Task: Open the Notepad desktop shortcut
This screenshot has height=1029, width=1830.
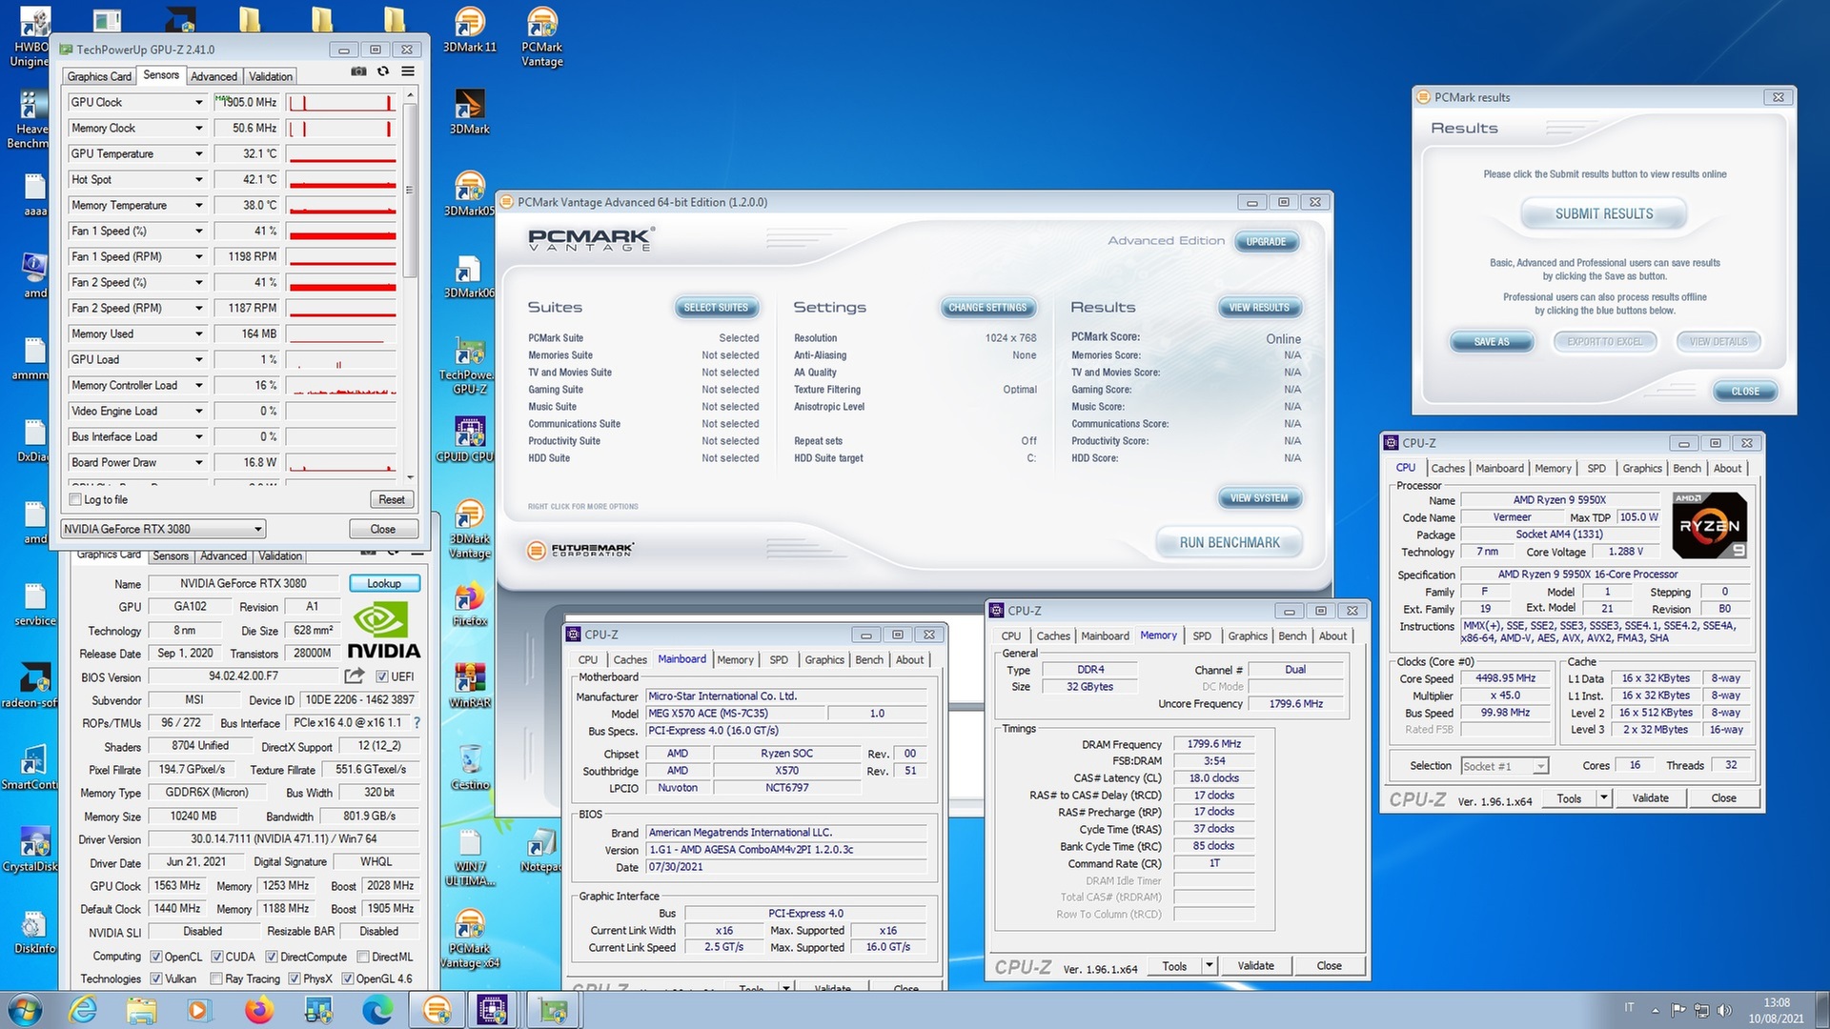Action: pos(541,850)
